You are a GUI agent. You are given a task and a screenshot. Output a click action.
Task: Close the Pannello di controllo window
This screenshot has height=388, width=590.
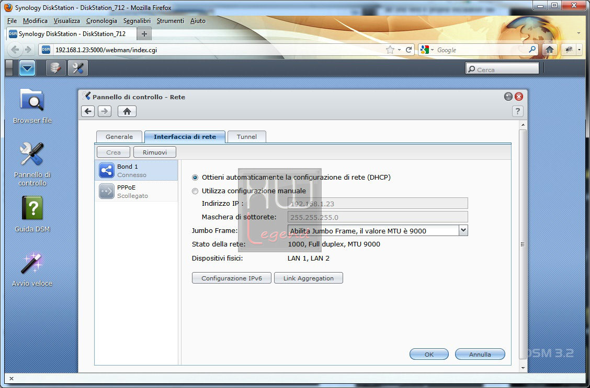click(519, 97)
